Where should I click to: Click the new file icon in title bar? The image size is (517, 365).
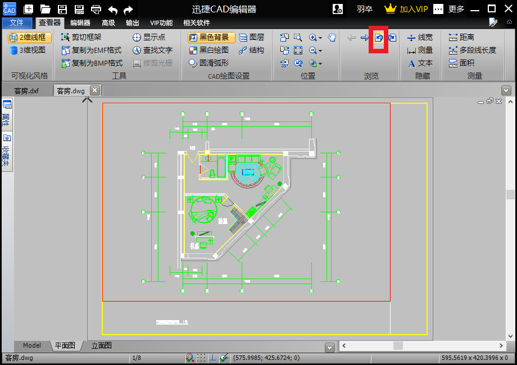point(28,9)
